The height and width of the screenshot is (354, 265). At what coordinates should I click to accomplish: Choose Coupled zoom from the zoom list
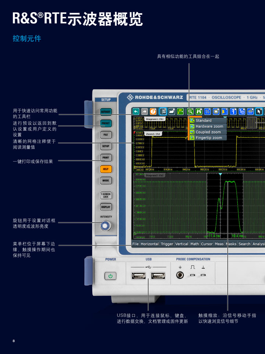(x=208, y=132)
